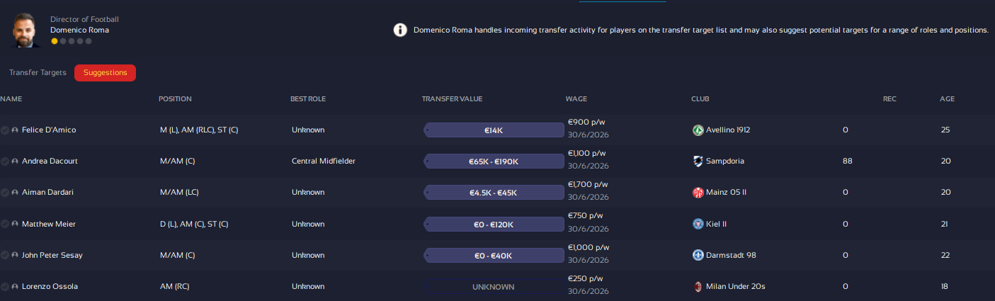The width and height of the screenshot is (995, 301).
Task: Open John Peter Sesay's player profile
Action: 52,255
